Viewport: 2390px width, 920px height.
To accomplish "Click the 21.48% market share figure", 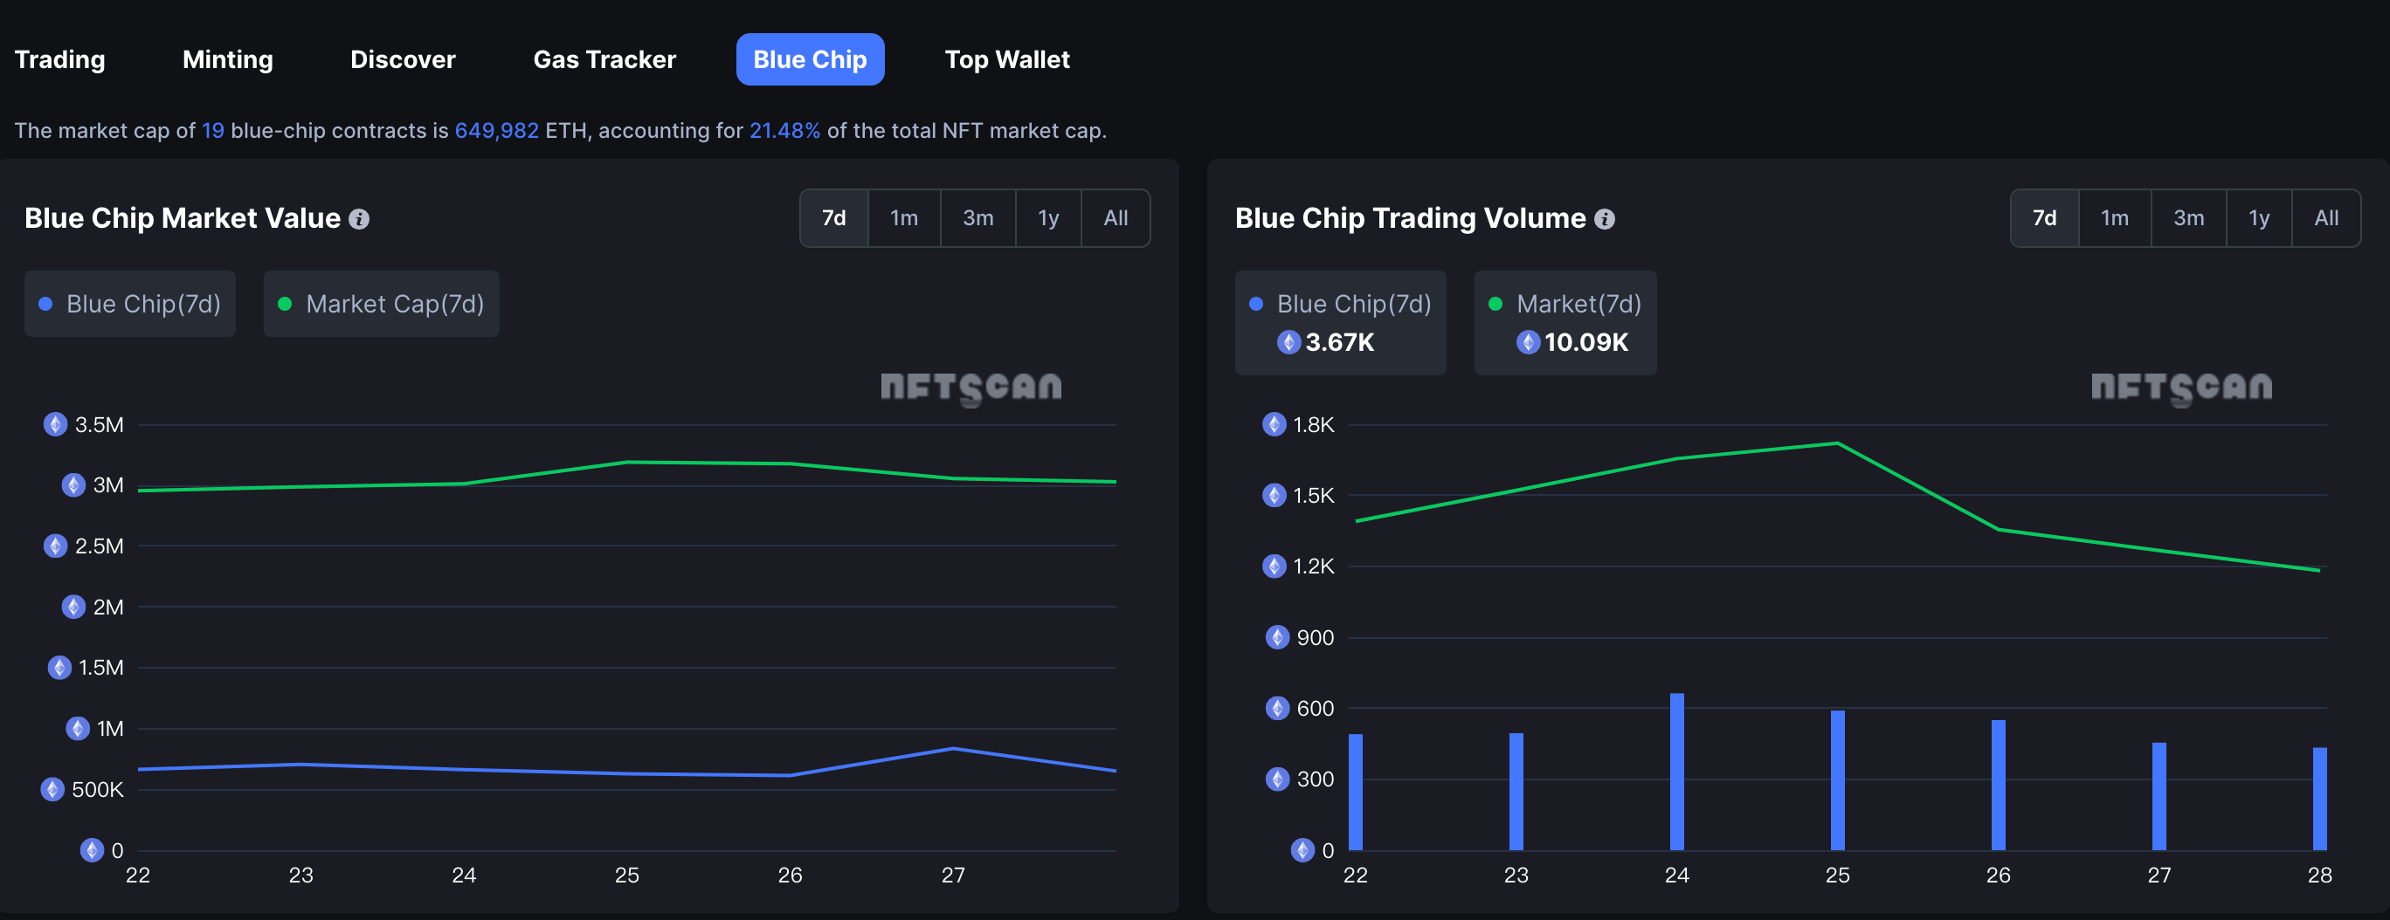I will click(x=785, y=131).
